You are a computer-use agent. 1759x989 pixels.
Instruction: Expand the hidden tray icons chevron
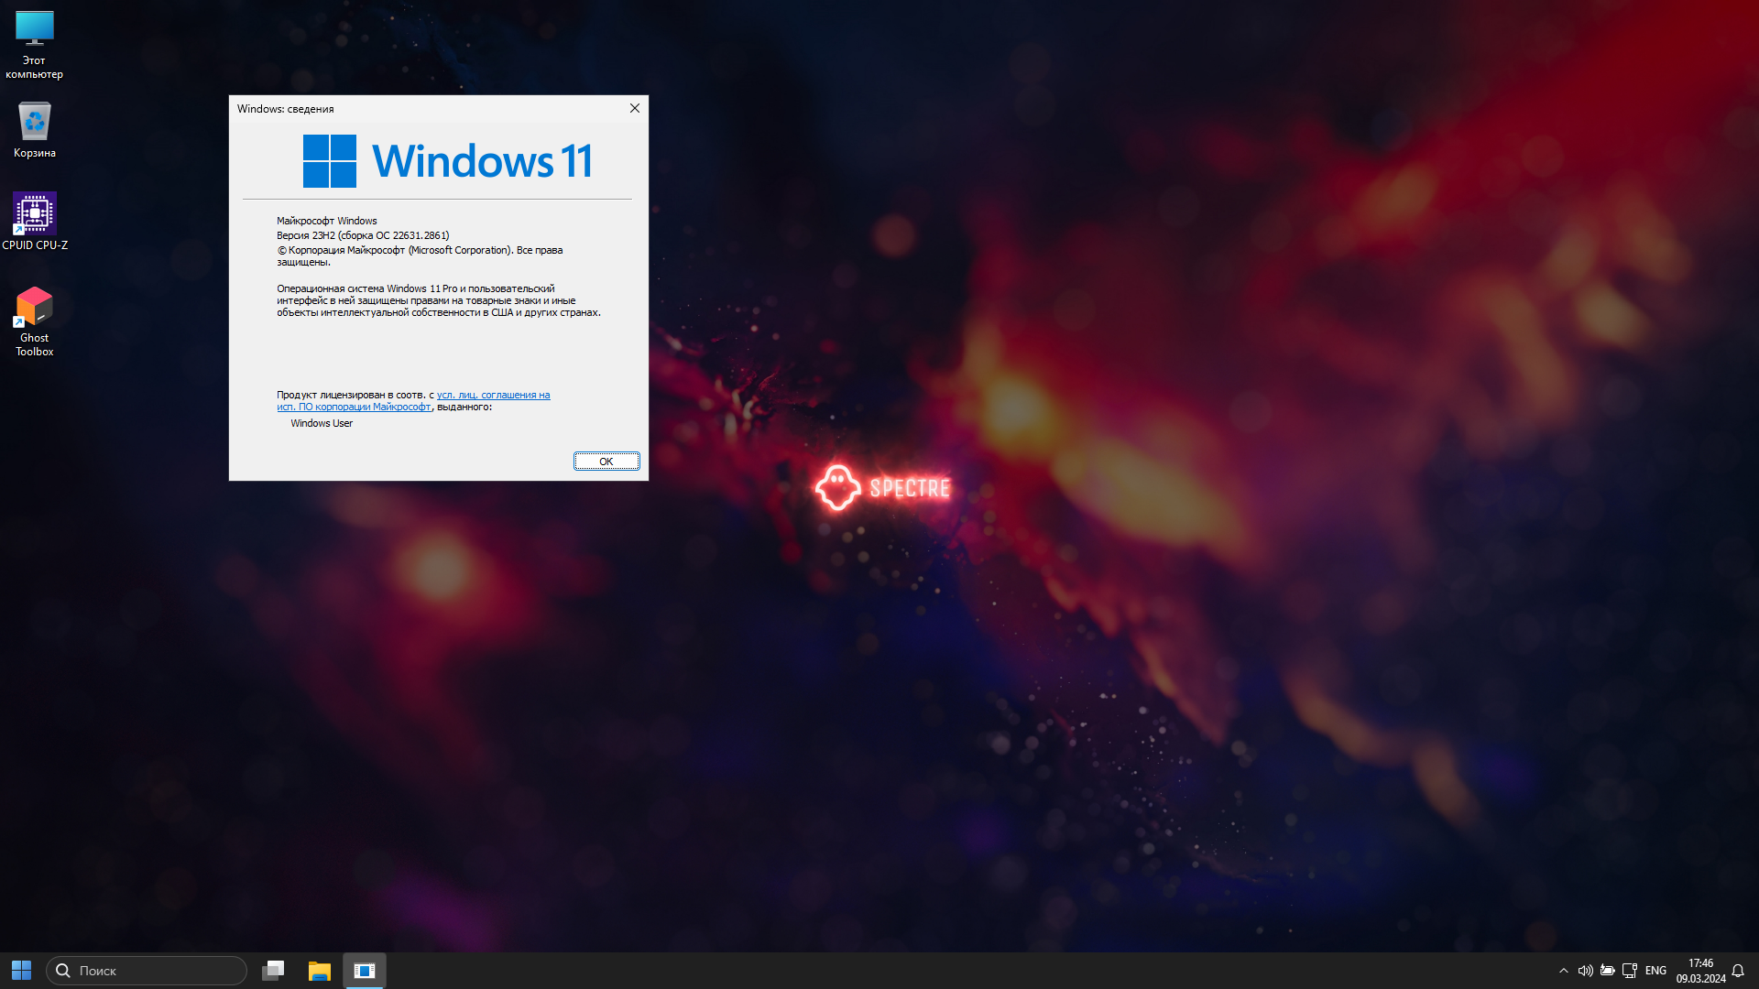coord(1563,971)
